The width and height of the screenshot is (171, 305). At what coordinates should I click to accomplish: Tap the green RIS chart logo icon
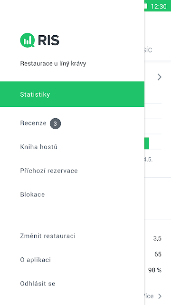pyautogui.click(x=28, y=40)
